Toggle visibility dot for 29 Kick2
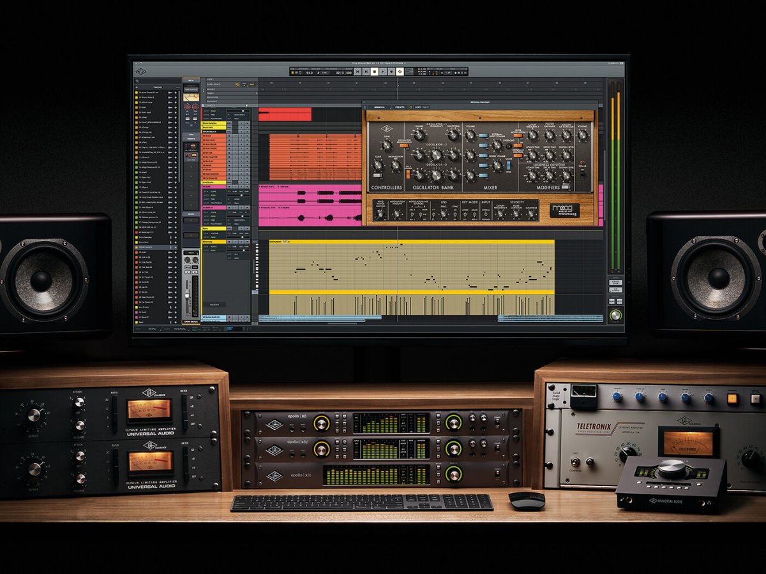The image size is (766, 574). (x=176, y=253)
